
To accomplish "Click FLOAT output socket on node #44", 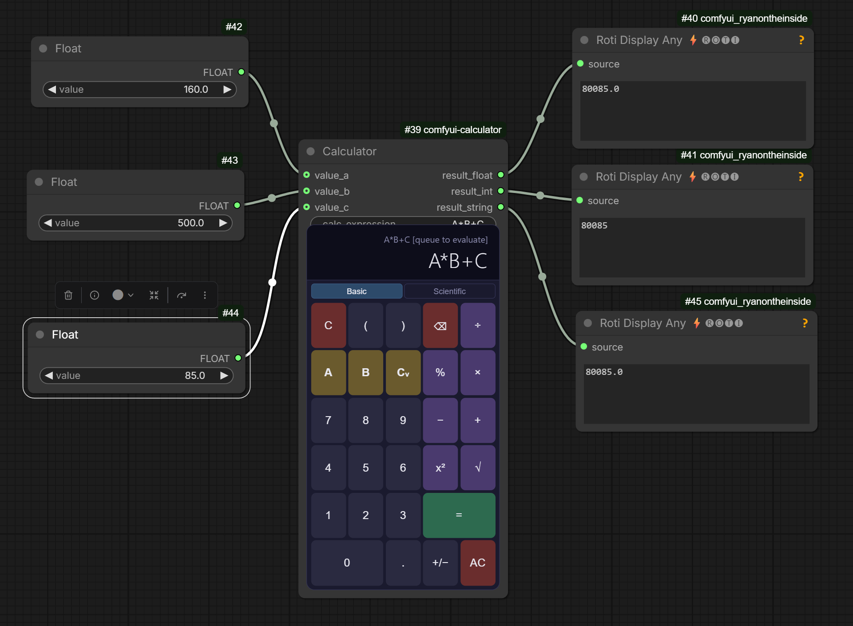I will [238, 358].
